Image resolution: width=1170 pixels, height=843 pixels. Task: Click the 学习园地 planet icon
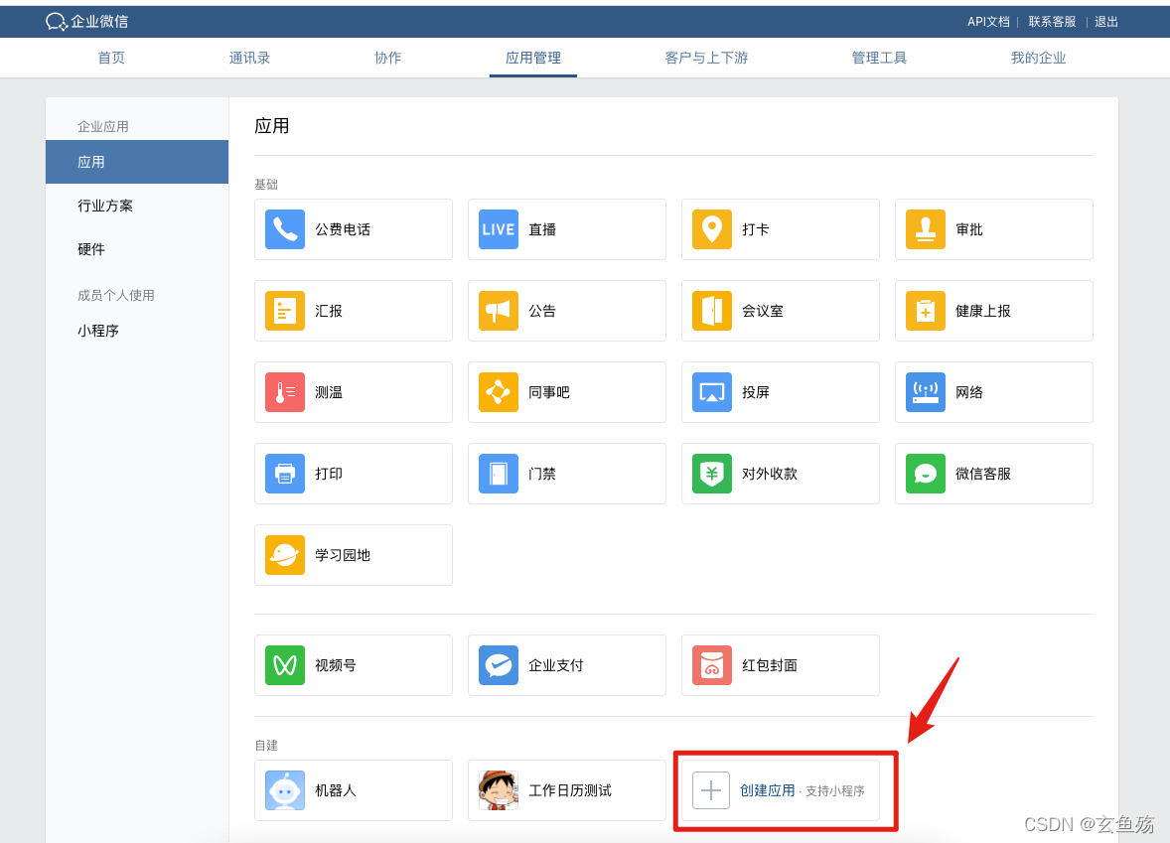284,554
